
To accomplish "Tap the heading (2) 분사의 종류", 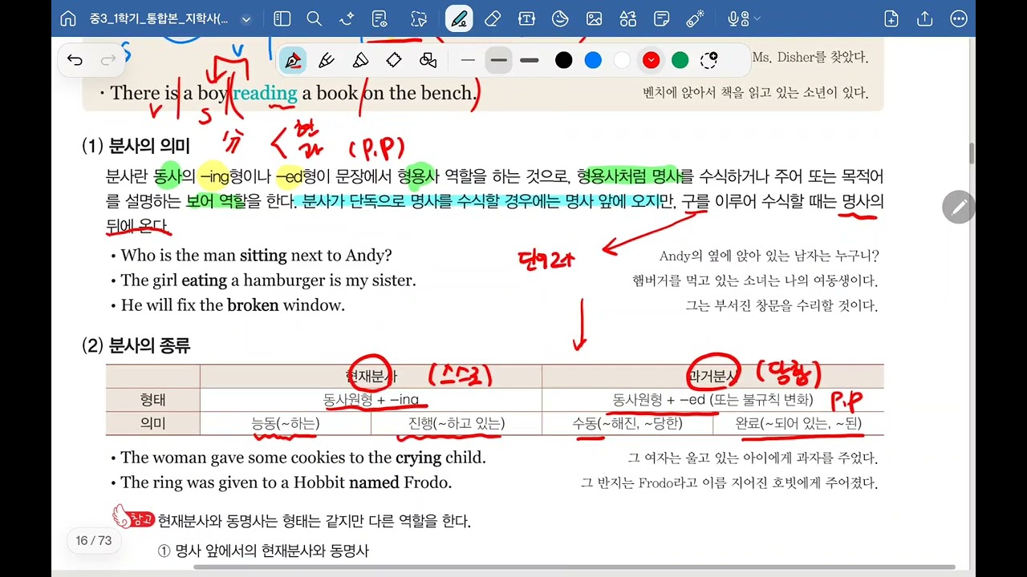I will (136, 346).
